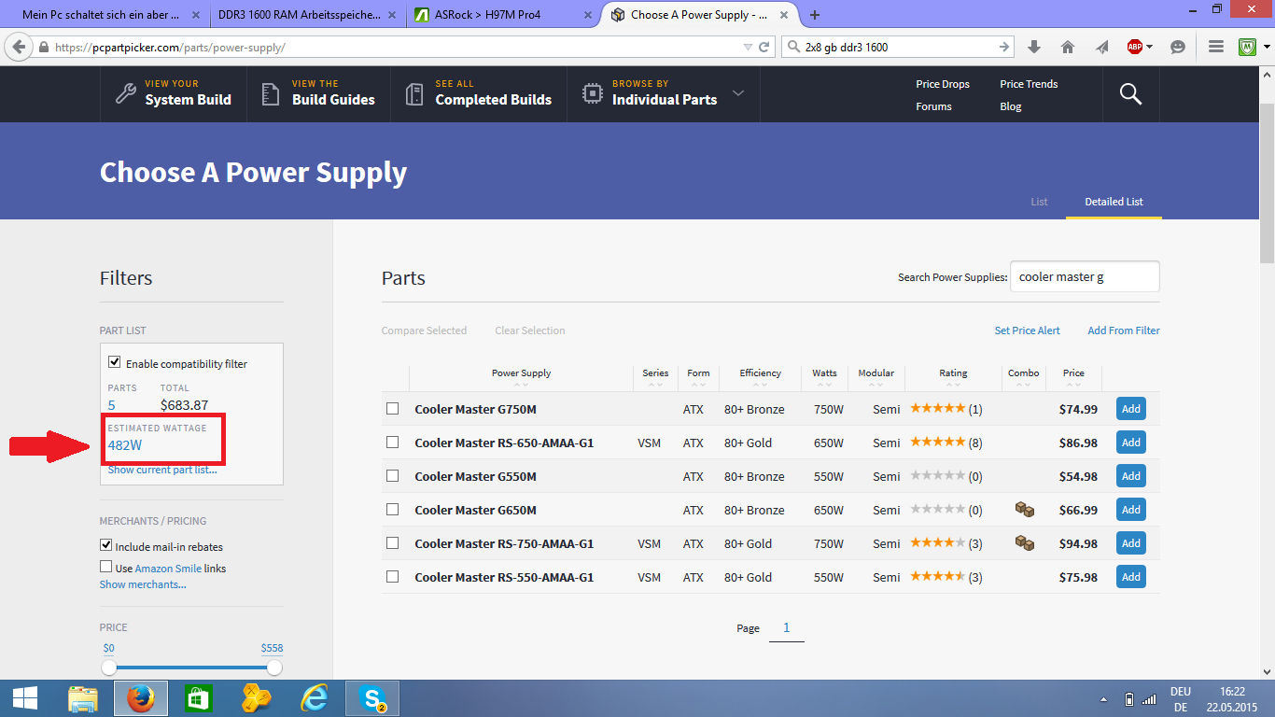Click the Firefox search box
The image size is (1275, 717).
[x=900, y=47]
